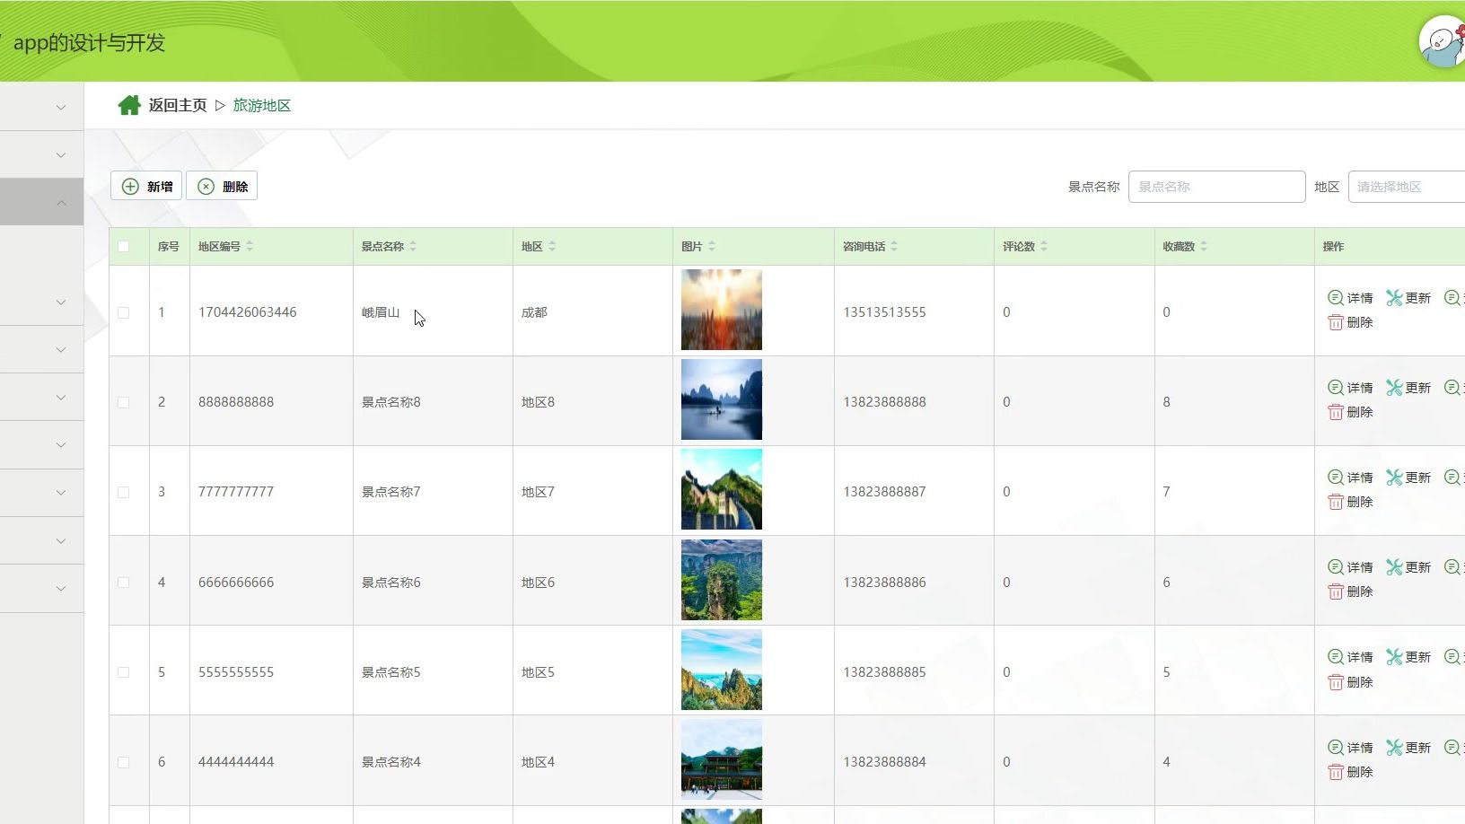Click the user avatar in the header
Viewport: 1465px width, 824px height.
pos(1443,41)
